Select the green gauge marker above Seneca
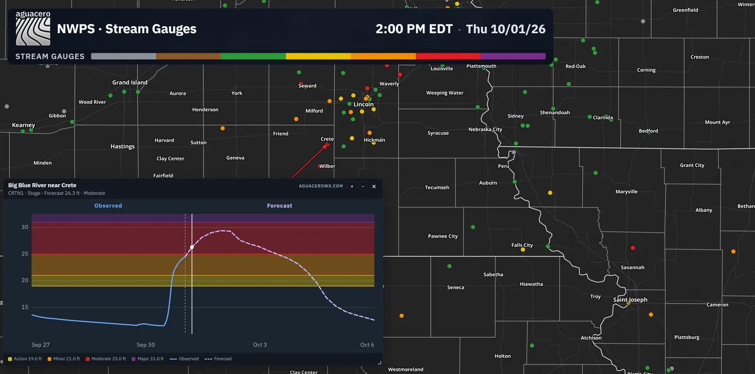 click(x=449, y=266)
